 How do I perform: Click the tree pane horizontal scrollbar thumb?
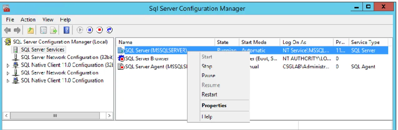pos(55,116)
